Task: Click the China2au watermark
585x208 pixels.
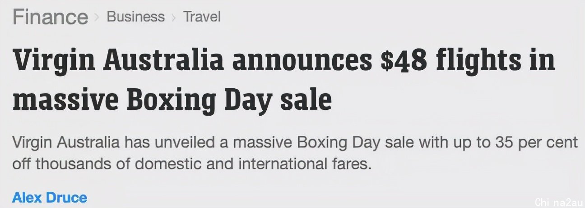Action: pos(558,201)
